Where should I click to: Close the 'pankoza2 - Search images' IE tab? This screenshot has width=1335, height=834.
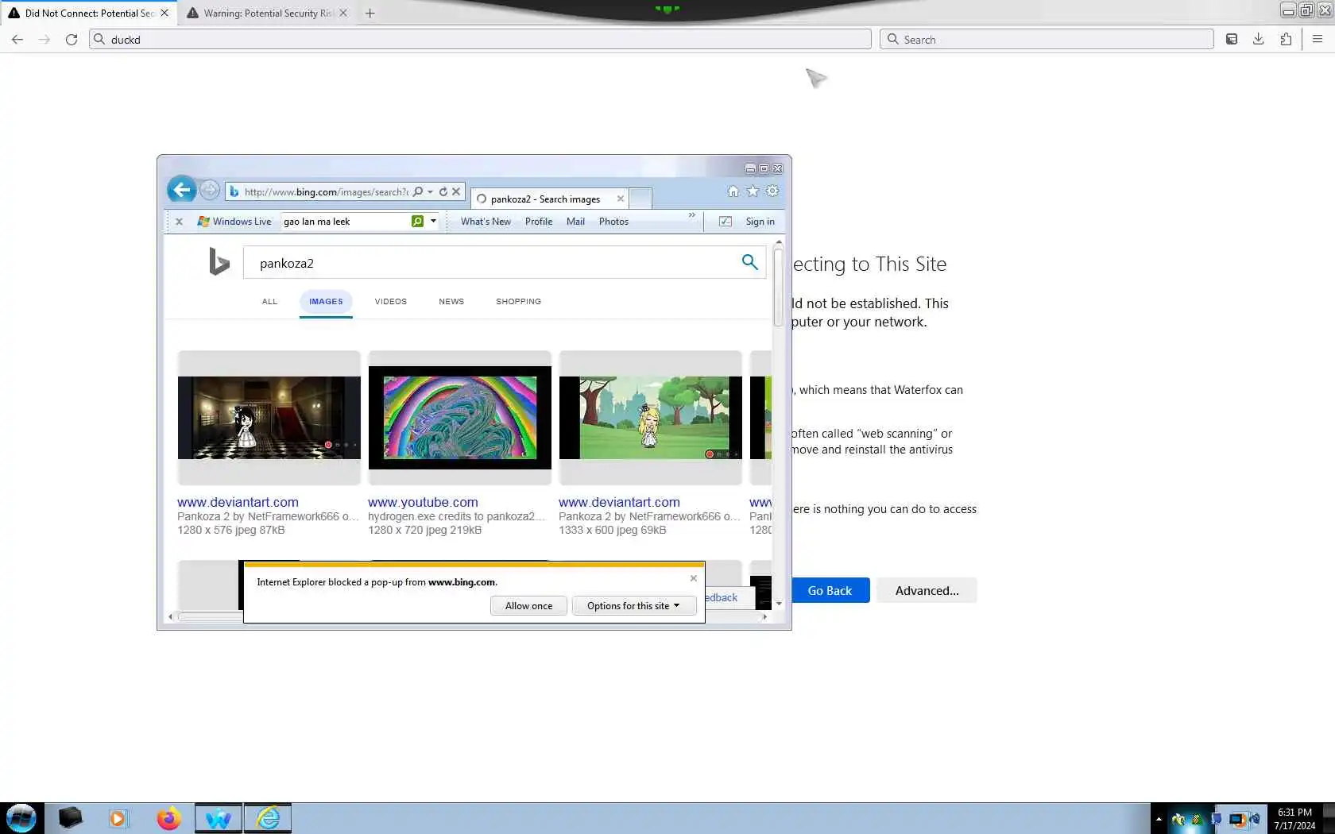click(621, 199)
